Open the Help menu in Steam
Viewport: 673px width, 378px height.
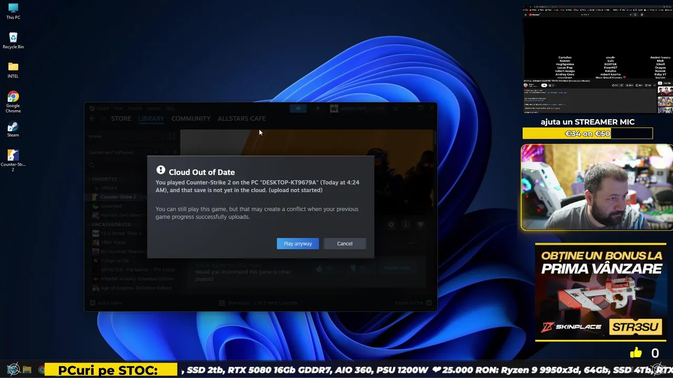[170, 108]
